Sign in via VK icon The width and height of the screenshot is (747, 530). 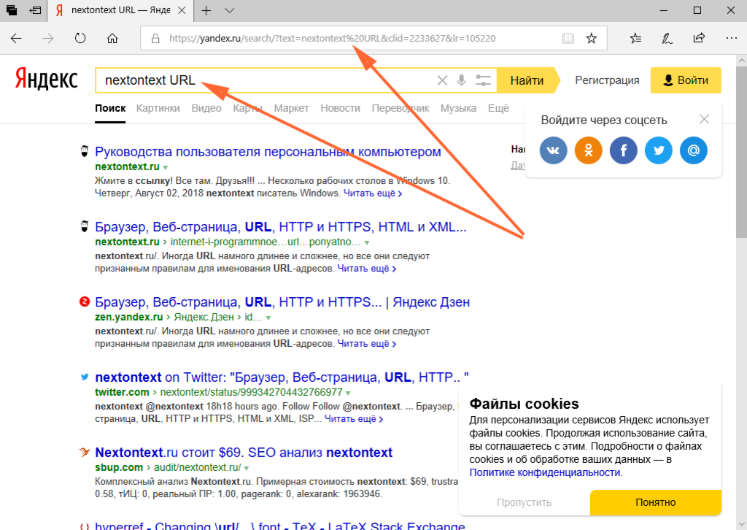click(x=553, y=150)
